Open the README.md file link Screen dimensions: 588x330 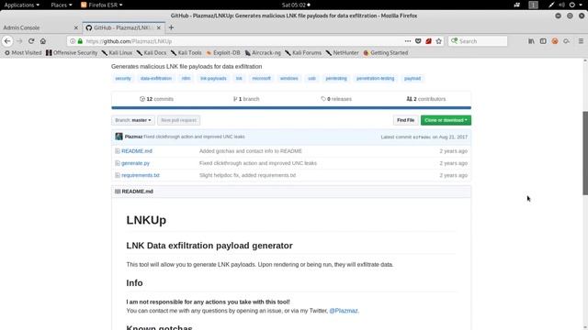click(x=137, y=151)
